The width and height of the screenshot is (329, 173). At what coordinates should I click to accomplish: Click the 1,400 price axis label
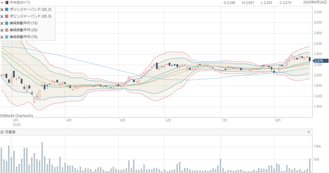[318, 107]
